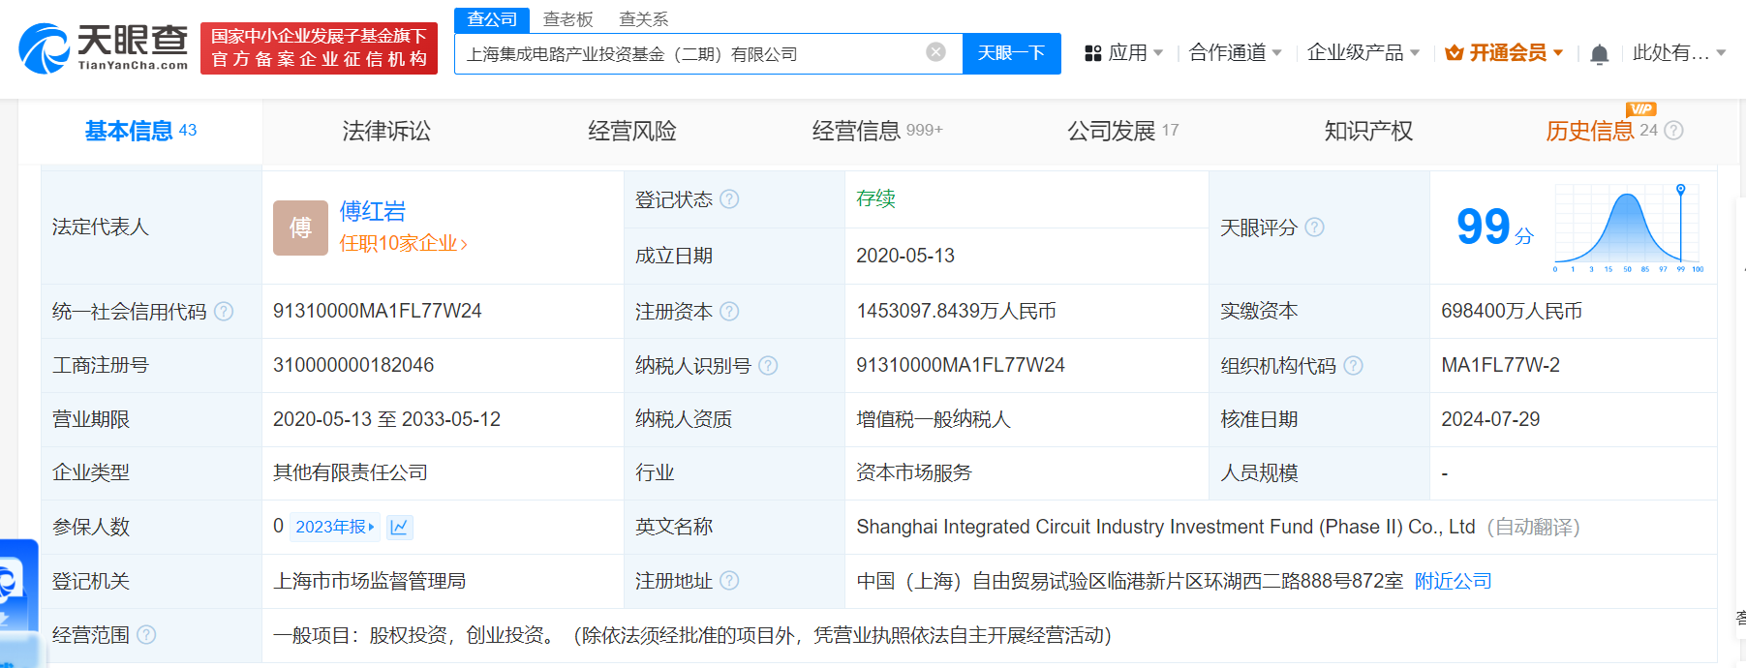1746x668 pixels.
Task: Click the help icon beside 天眼评分
Action: (1314, 228)
